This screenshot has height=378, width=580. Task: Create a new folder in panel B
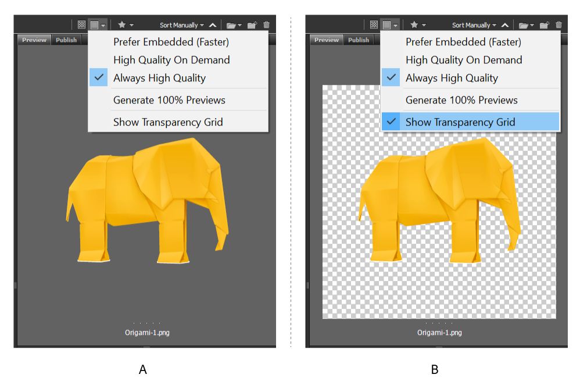[545, 25]
